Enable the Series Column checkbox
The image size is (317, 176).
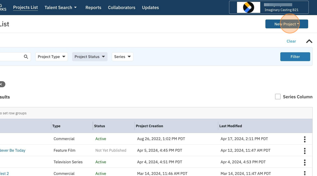pos(278,97)
